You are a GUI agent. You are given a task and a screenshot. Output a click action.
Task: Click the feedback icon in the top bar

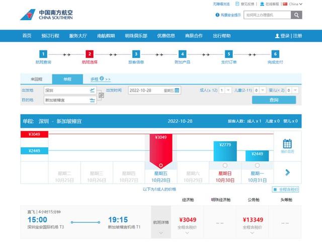coord(237,4)
